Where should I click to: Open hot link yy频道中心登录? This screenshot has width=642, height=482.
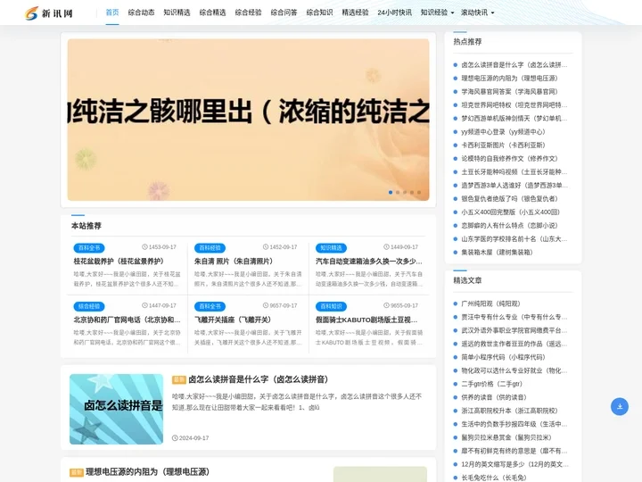(503, 131)
